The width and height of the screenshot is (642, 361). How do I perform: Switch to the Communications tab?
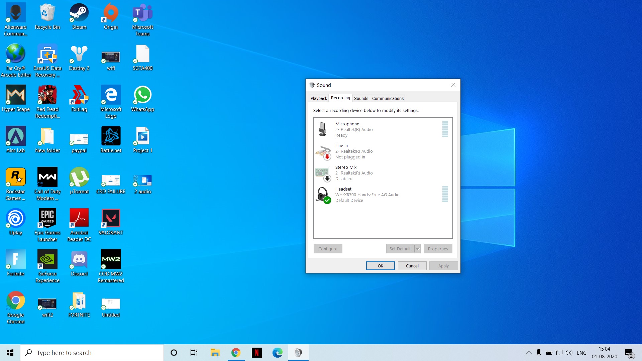pyautogui.click(x=388, y=98)
